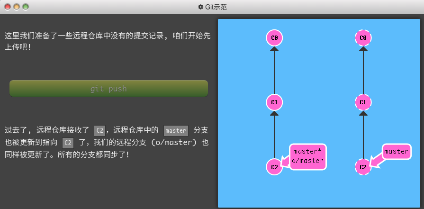This screenshot has height=209, width=424.
Task: Click arrow connecting remote C1 to C0
Action: pos(363,70)
